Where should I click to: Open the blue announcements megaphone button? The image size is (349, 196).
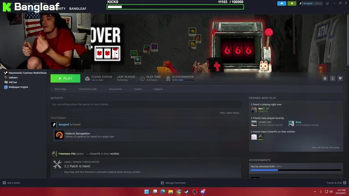[282, 3]
